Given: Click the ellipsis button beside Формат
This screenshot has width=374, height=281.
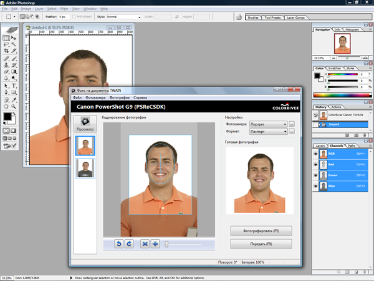Looking at the screenshot, I should (x=292, y=131).
